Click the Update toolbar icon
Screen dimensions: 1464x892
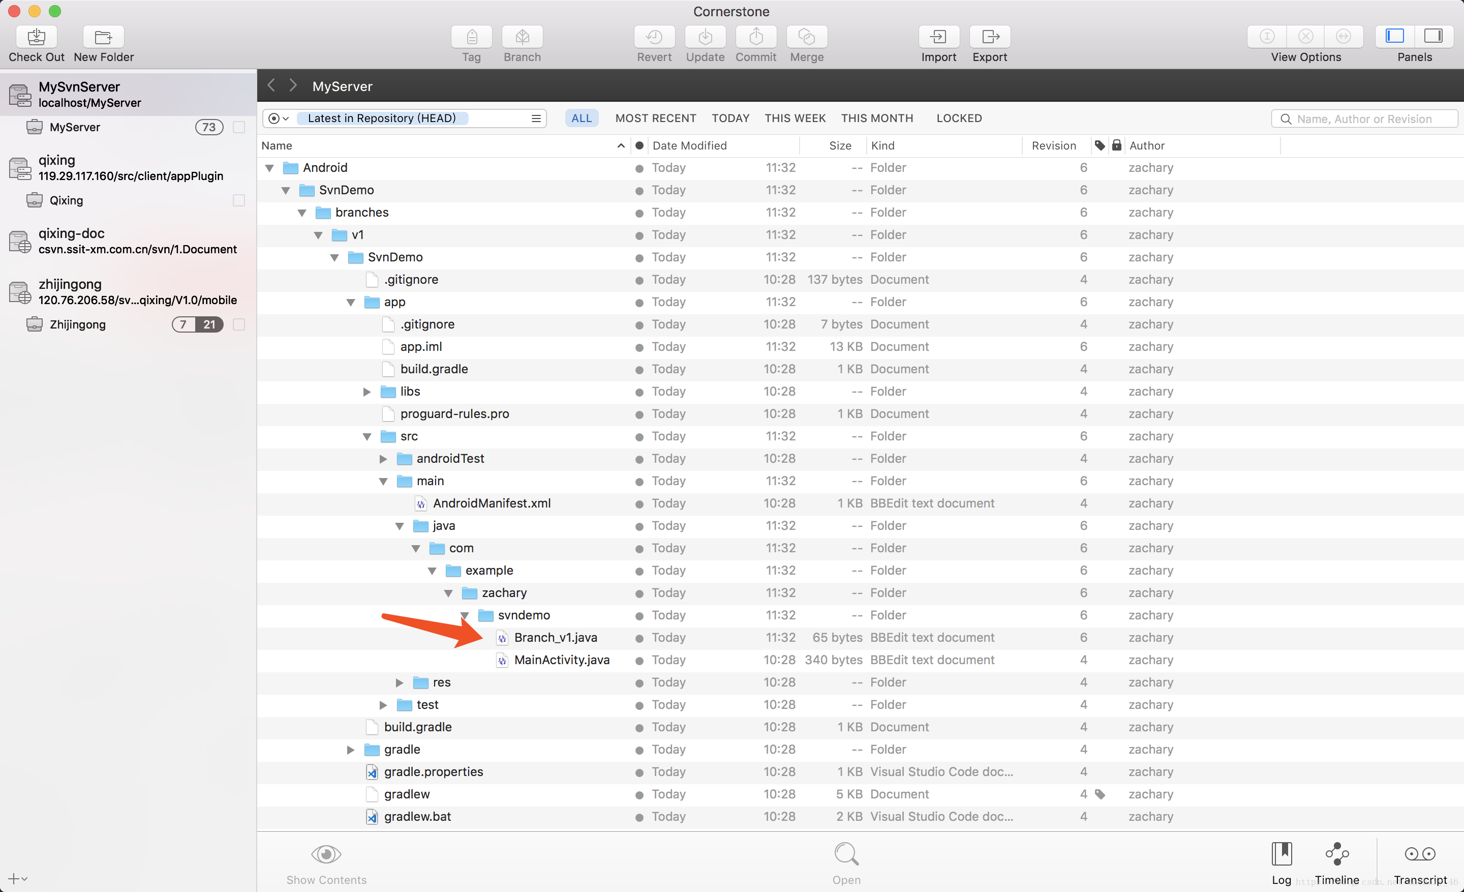pyautogui.click(x=705, y=37)
